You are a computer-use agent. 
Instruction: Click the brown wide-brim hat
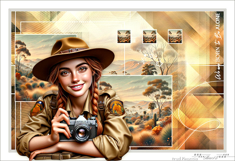pyautogui.click(x=73, y=55)
